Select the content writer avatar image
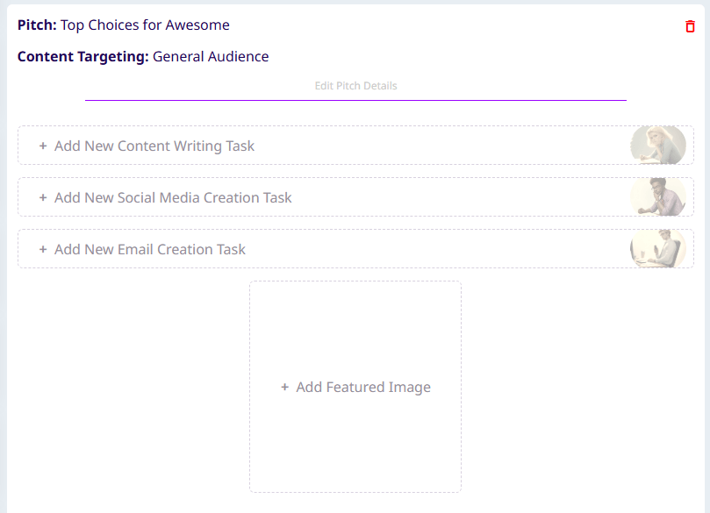710x513 pixels. tap(658, 146)
